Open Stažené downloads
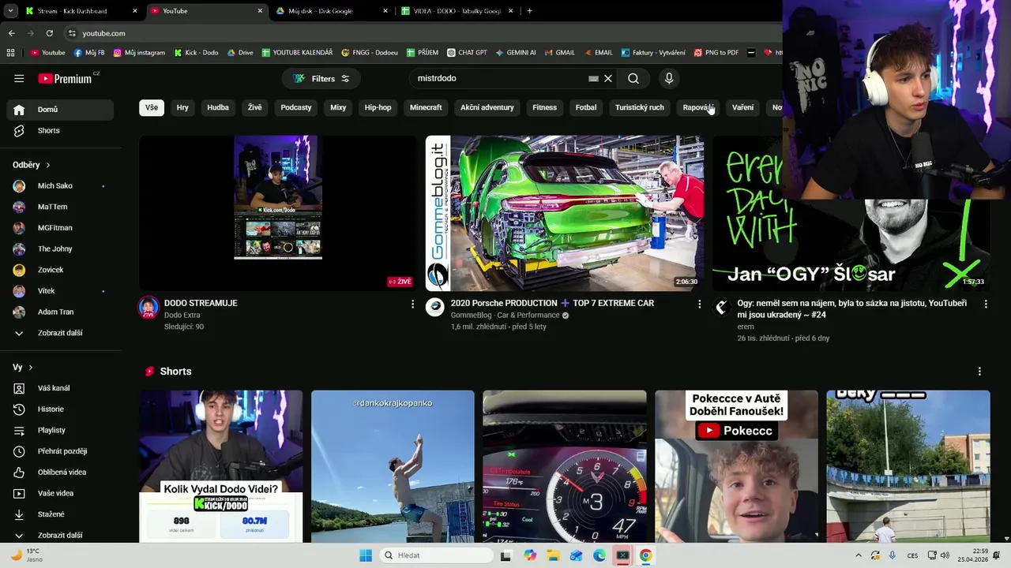This screenshot has height=568, width=1011. click(x=60, y=514)
